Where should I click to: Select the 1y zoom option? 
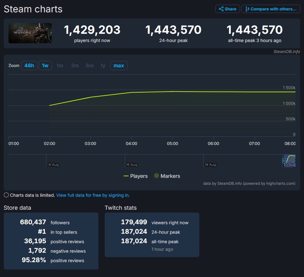103,65
